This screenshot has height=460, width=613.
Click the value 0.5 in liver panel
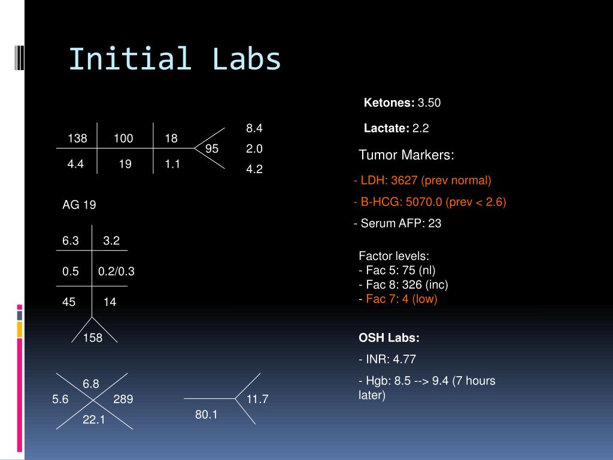point(71,271)
